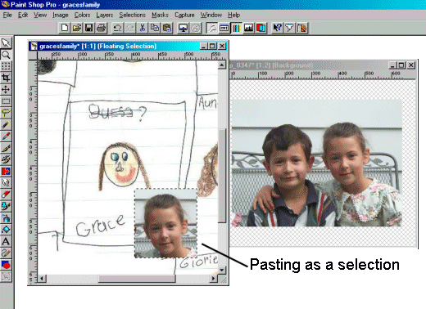Select the Preset Shapes tool
Viewport: 426px width, 309px height.
pos(6,265)
